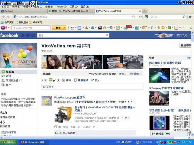
Task: Open Facebook messages icon
Action: click(x=28, y=36)
